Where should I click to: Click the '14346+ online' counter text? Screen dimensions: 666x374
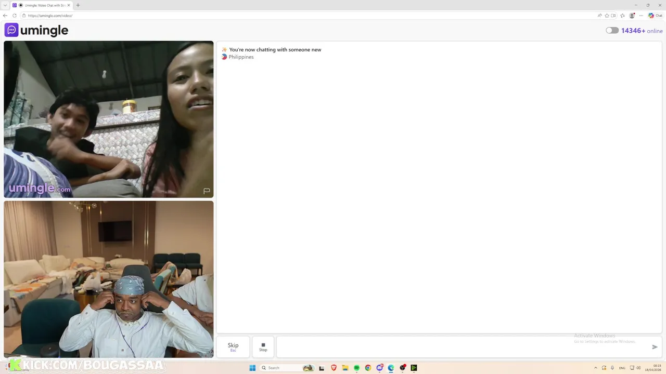[642, 31]
